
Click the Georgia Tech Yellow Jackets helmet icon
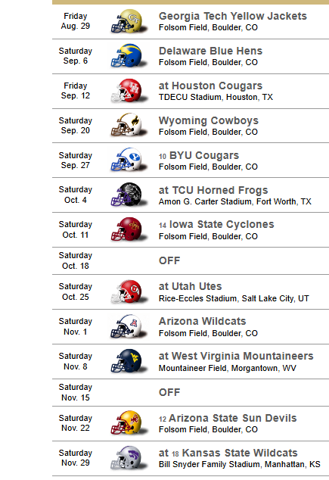[129, 21]
